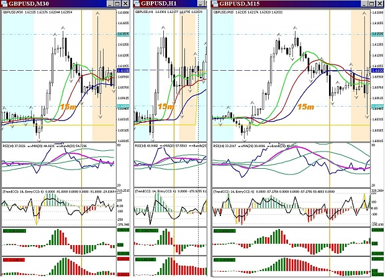This screenshot has width=388, height=278.
Task: Close the GBPUSD,M15 chart window
Action: 379,4
